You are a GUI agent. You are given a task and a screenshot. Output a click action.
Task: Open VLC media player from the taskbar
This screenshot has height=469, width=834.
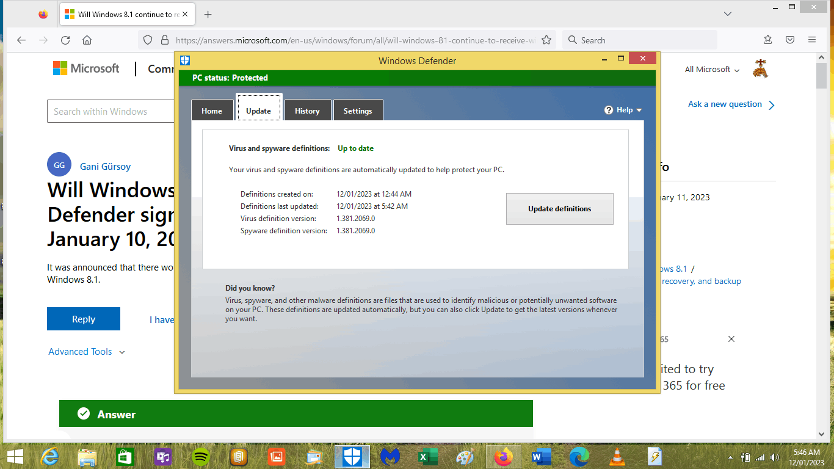[617, 456]
